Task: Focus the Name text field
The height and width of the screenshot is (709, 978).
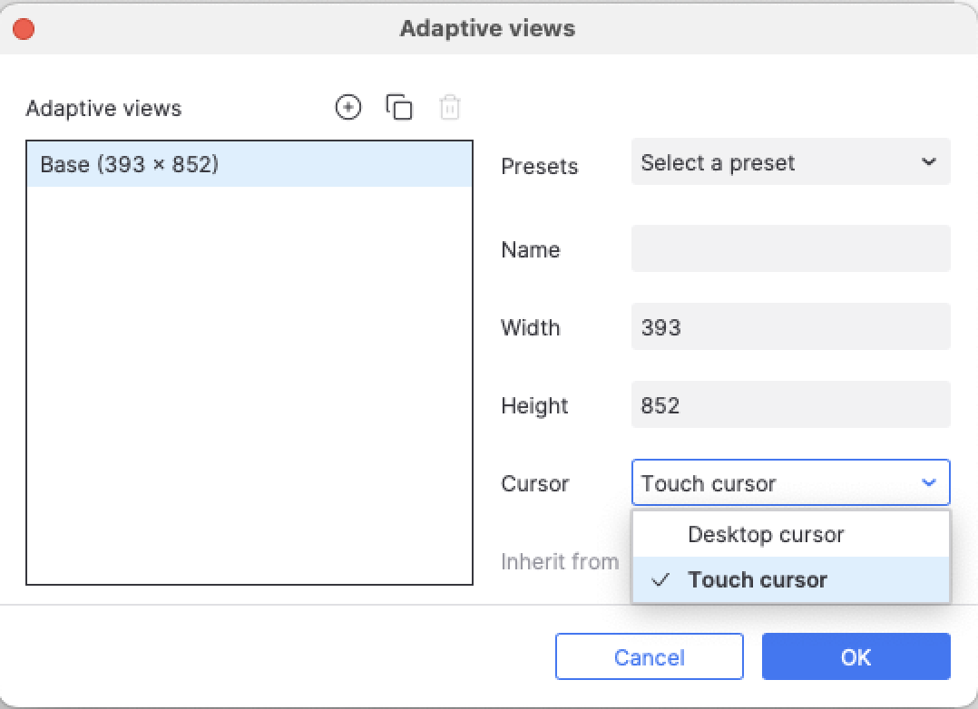Action: pyautogui.click(x=789, y=249)
